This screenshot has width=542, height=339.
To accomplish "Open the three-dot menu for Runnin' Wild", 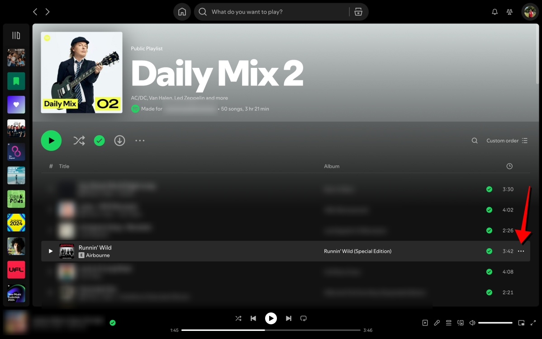I will [x=521, y=251].
